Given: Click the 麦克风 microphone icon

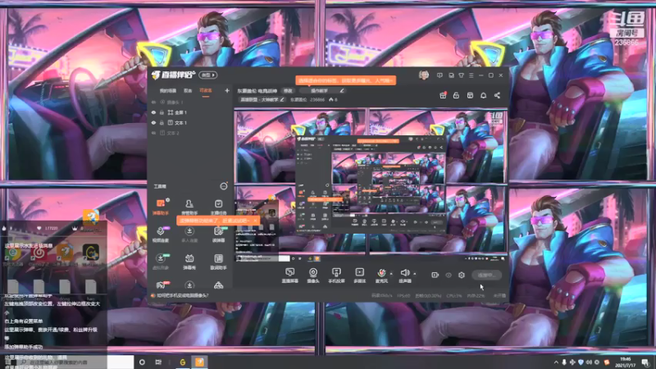Looking at the screenshot, I should click(x=381, y=273).
